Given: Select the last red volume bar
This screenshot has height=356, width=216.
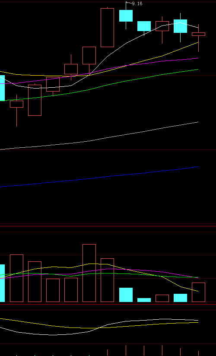Looking at the screenshot, I should point(199,292).
